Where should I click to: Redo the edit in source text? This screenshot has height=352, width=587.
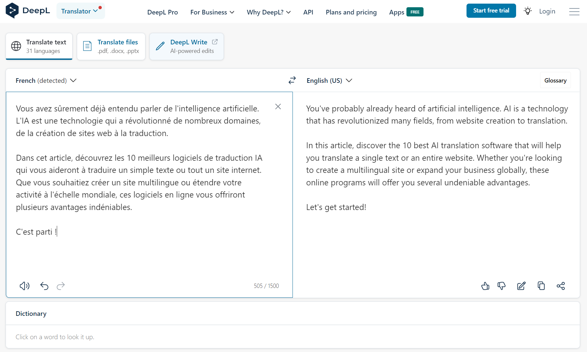pos(61,286)
